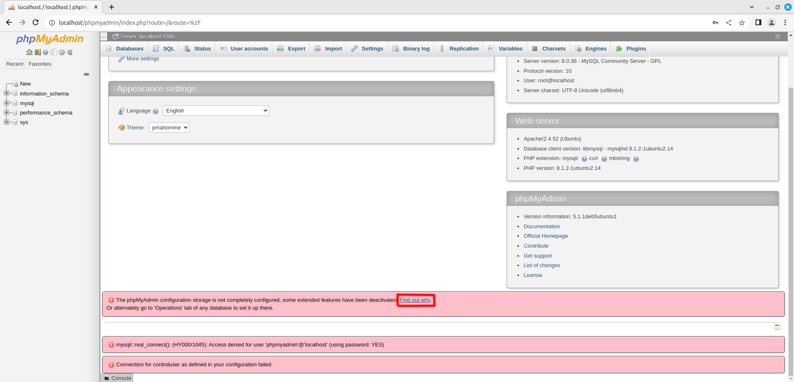This screenshot has width=794, height=382.
Task: Expand the information_schema database tree
Action: click(7, 93)
